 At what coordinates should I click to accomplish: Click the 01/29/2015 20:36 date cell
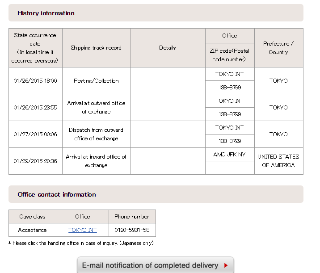pos(35,161)
